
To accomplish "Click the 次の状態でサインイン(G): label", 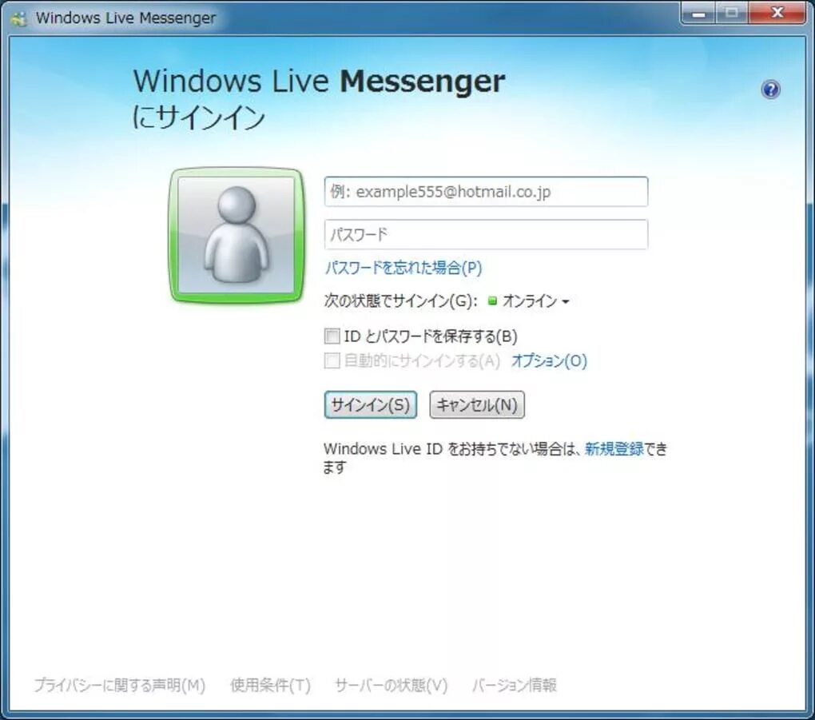I will [x=401, y=301].
